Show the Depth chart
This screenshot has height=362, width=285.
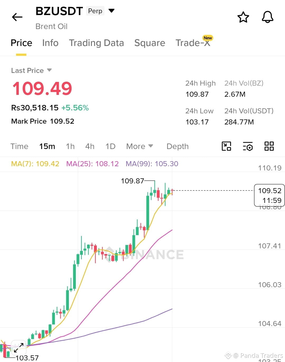click(178, 146)
